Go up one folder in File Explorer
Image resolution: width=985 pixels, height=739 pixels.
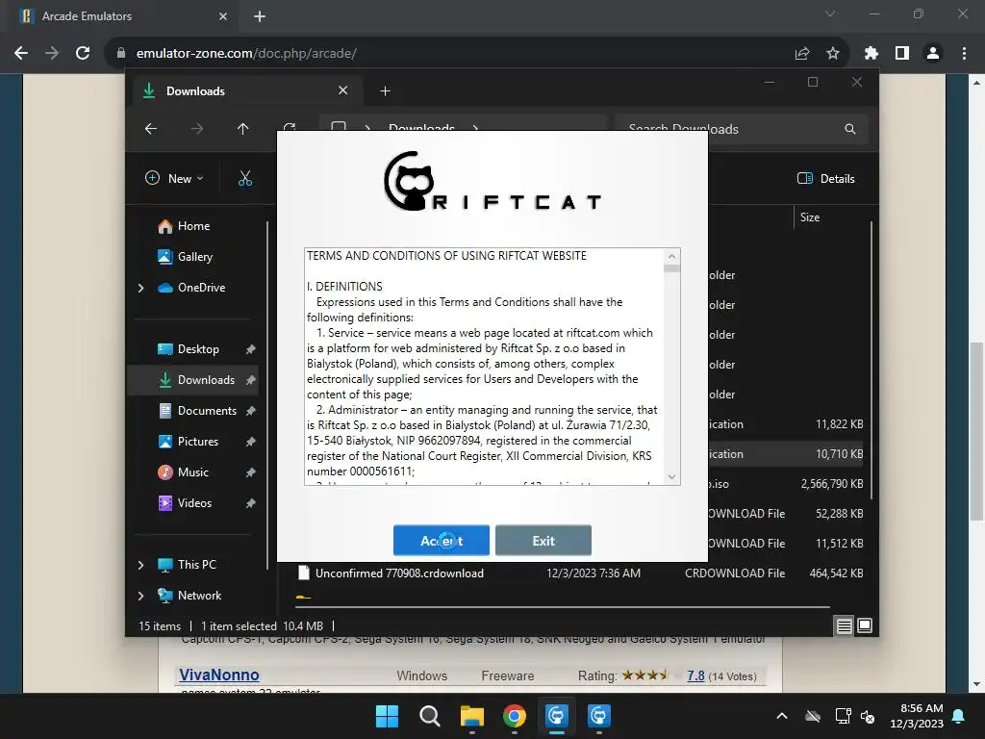pyautogui.click(x=243, y=129)
